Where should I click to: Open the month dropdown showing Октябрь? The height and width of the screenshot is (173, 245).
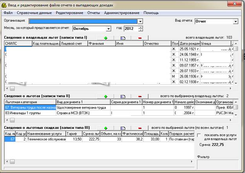pos(108,29)
